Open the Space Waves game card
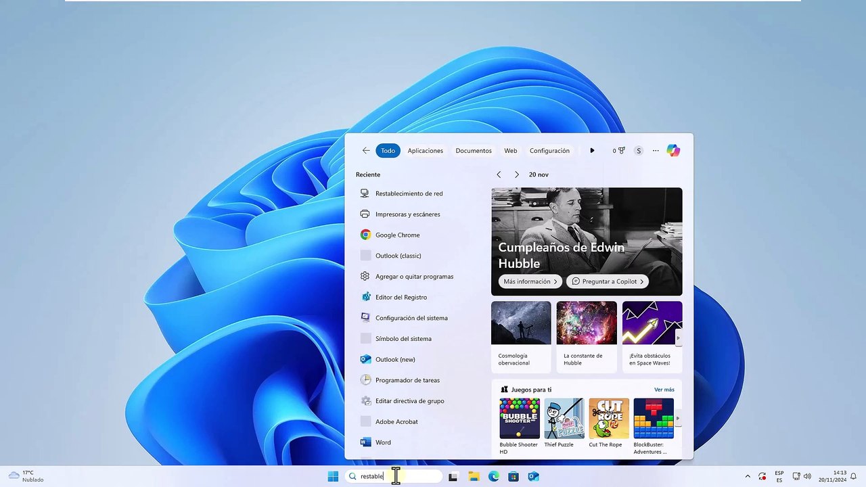The width and height of the screenshot is (866, 487). tap(652, 336)
